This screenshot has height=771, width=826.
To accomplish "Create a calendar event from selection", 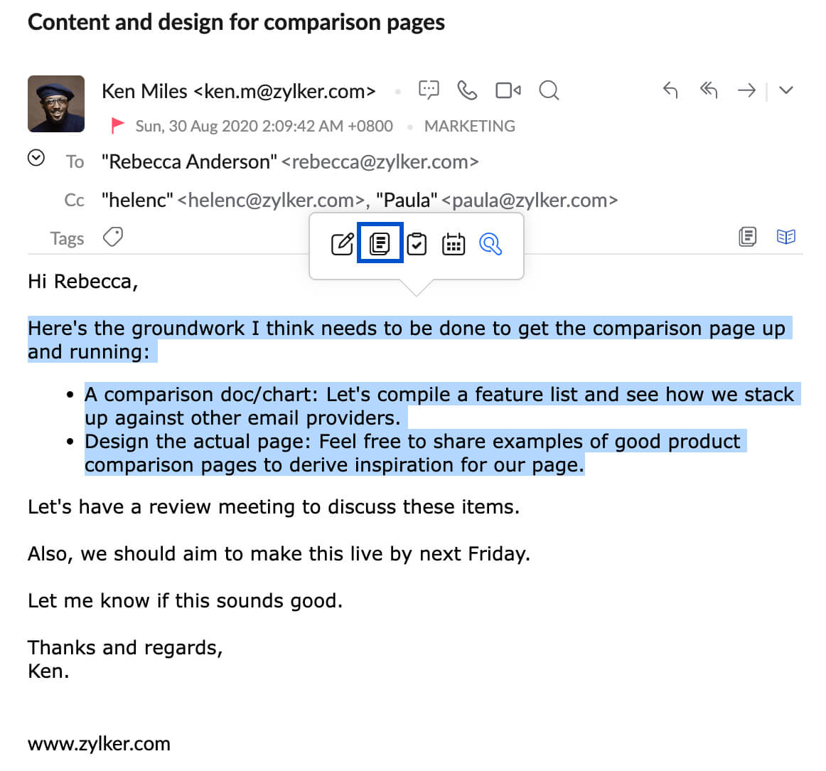I will (454, 244).
